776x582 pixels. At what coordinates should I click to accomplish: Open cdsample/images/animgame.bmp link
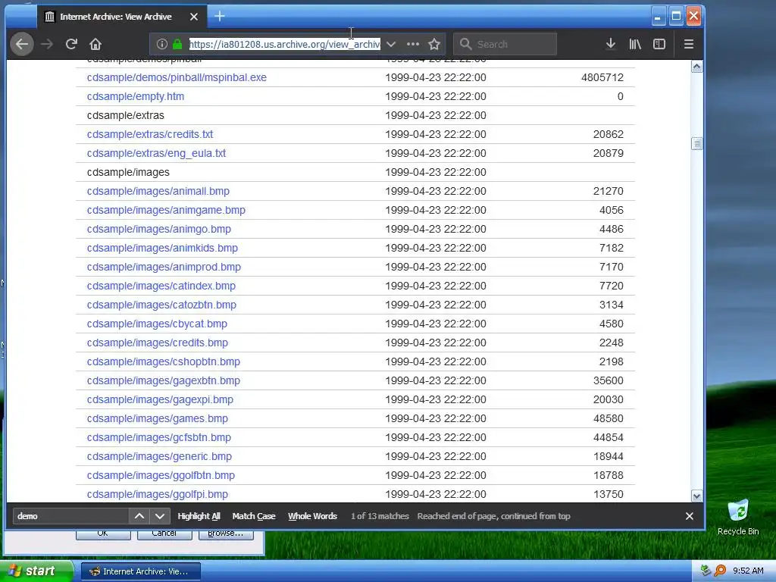point(166,210)
